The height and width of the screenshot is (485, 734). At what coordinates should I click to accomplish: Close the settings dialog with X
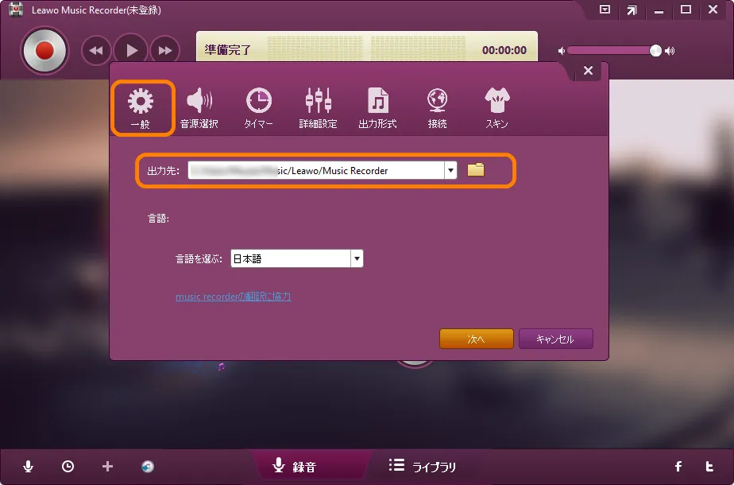click(x=588, y=71)
